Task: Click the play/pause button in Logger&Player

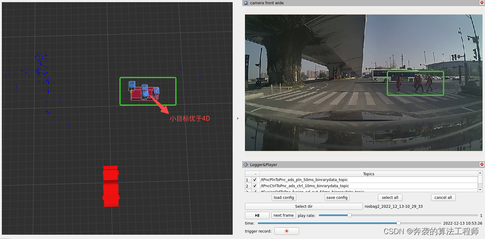Action: [x=257, y=215]
